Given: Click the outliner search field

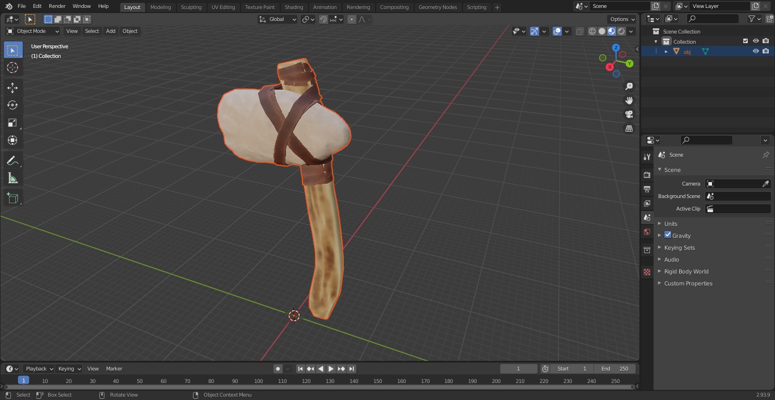Looking at the screenshot, I should tap(712, 19).
